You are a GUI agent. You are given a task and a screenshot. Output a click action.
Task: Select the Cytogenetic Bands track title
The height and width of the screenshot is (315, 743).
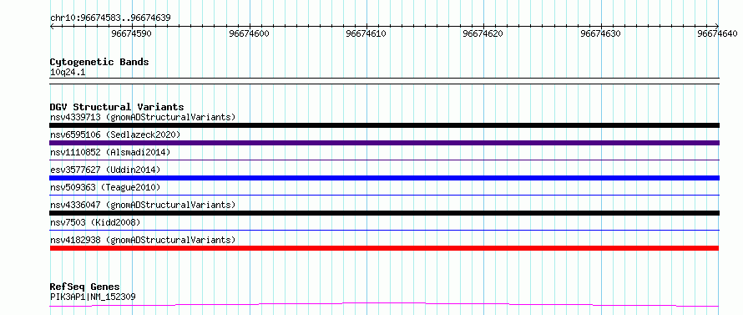pos(99,62)
